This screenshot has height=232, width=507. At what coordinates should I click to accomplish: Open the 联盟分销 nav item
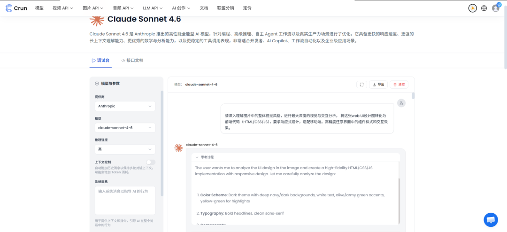(x=226, y=8)
